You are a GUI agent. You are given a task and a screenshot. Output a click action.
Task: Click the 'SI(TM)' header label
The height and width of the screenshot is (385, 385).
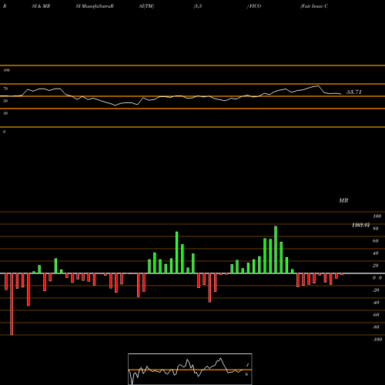tap(146, 6)
